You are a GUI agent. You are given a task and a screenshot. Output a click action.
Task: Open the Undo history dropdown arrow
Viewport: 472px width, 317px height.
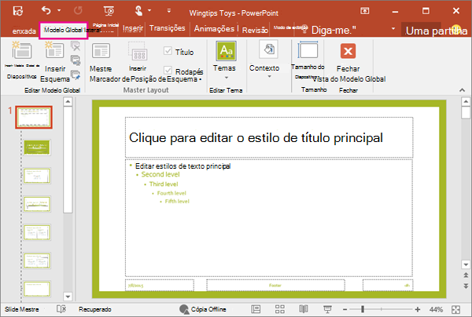tap(59, 10)
